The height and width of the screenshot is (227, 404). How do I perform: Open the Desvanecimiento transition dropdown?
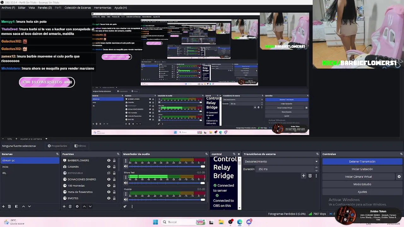point(281,161)
